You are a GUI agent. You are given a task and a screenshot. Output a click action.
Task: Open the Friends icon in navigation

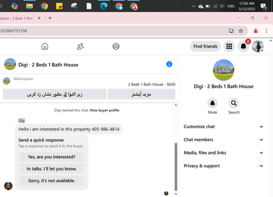click(80, 46)
